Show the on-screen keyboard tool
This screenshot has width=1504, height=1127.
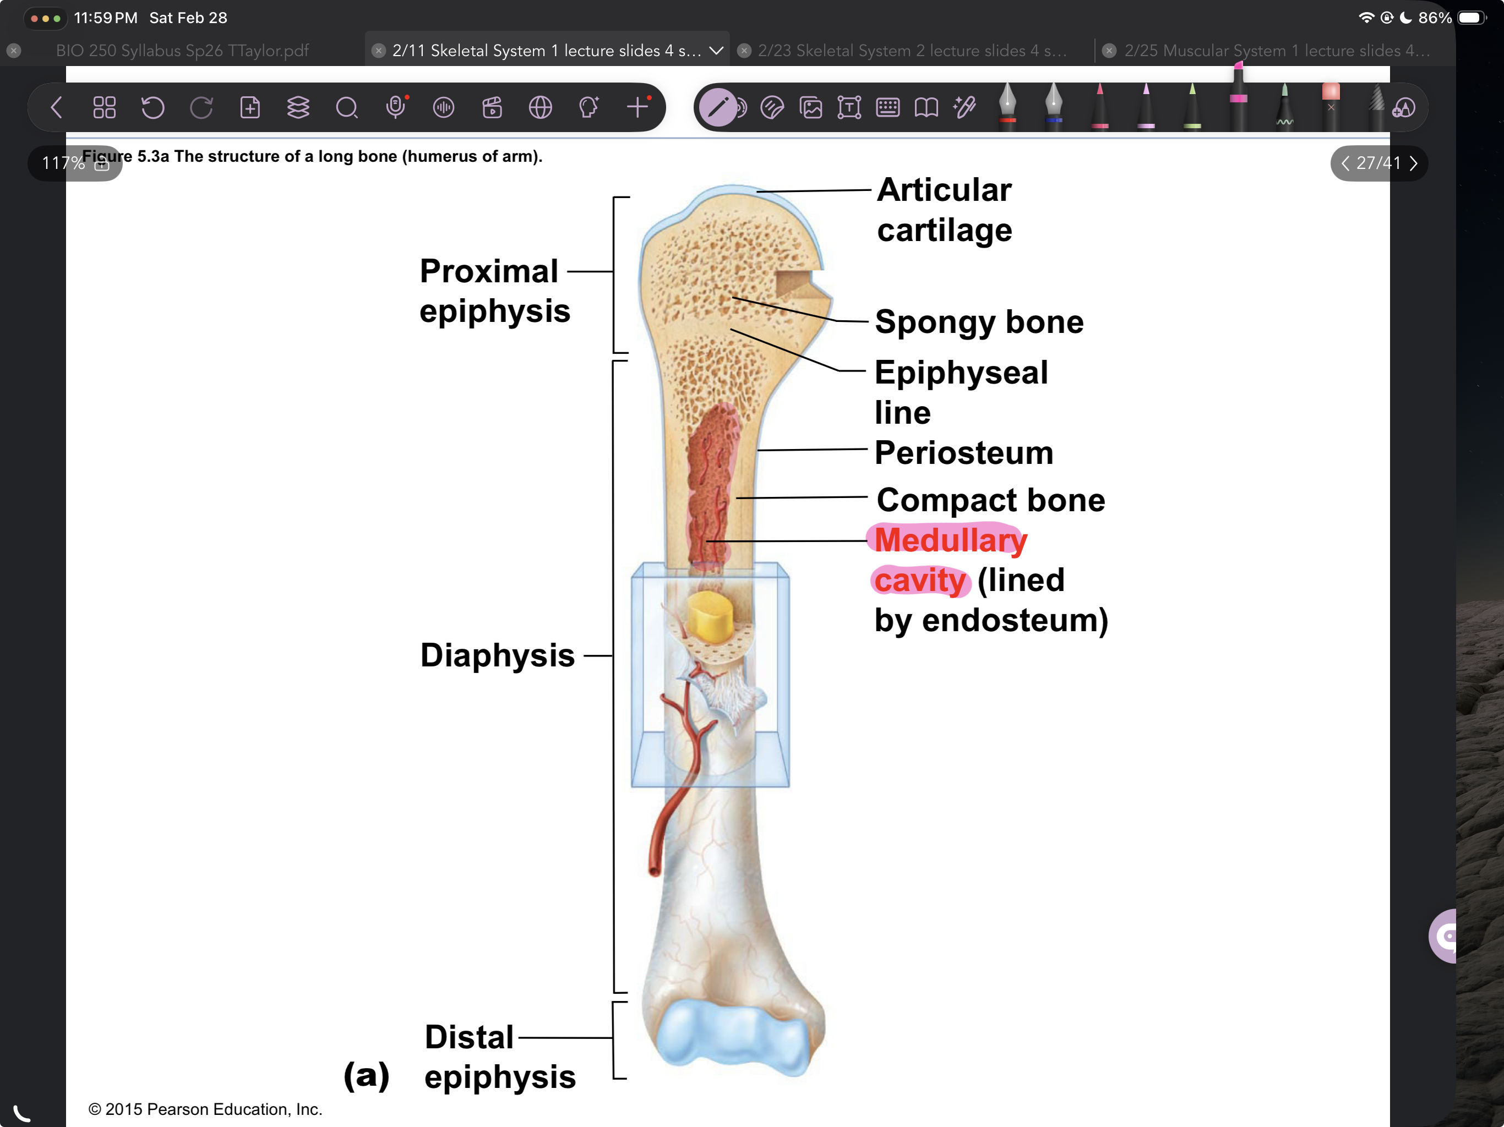click(888, 107)
